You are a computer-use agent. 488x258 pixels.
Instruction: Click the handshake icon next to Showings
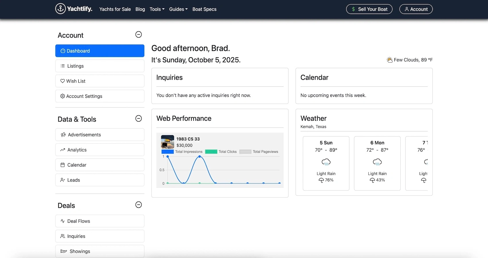[x=63, y=251]
